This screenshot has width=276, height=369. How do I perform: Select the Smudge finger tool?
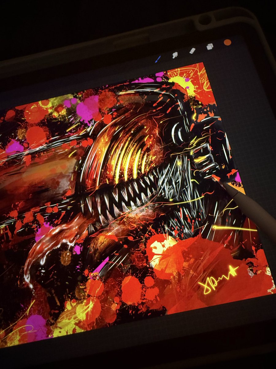point(175,55)
